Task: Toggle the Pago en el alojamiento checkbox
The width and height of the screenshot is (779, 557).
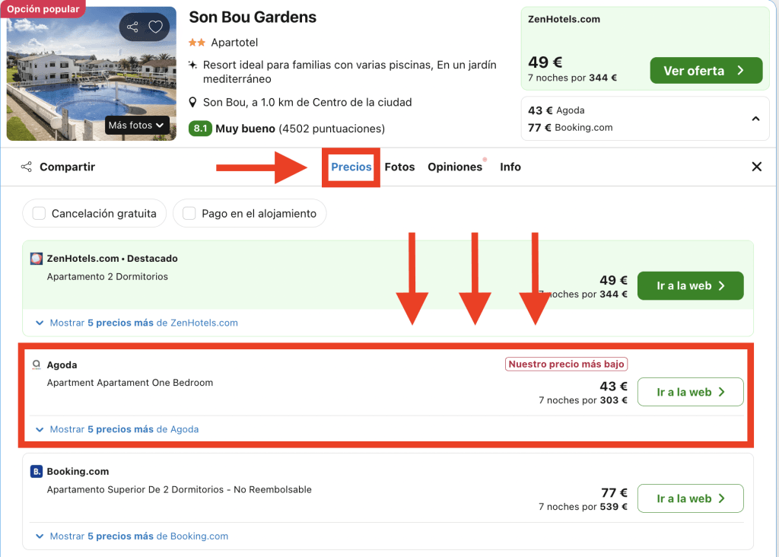Action: coord(189,214)
